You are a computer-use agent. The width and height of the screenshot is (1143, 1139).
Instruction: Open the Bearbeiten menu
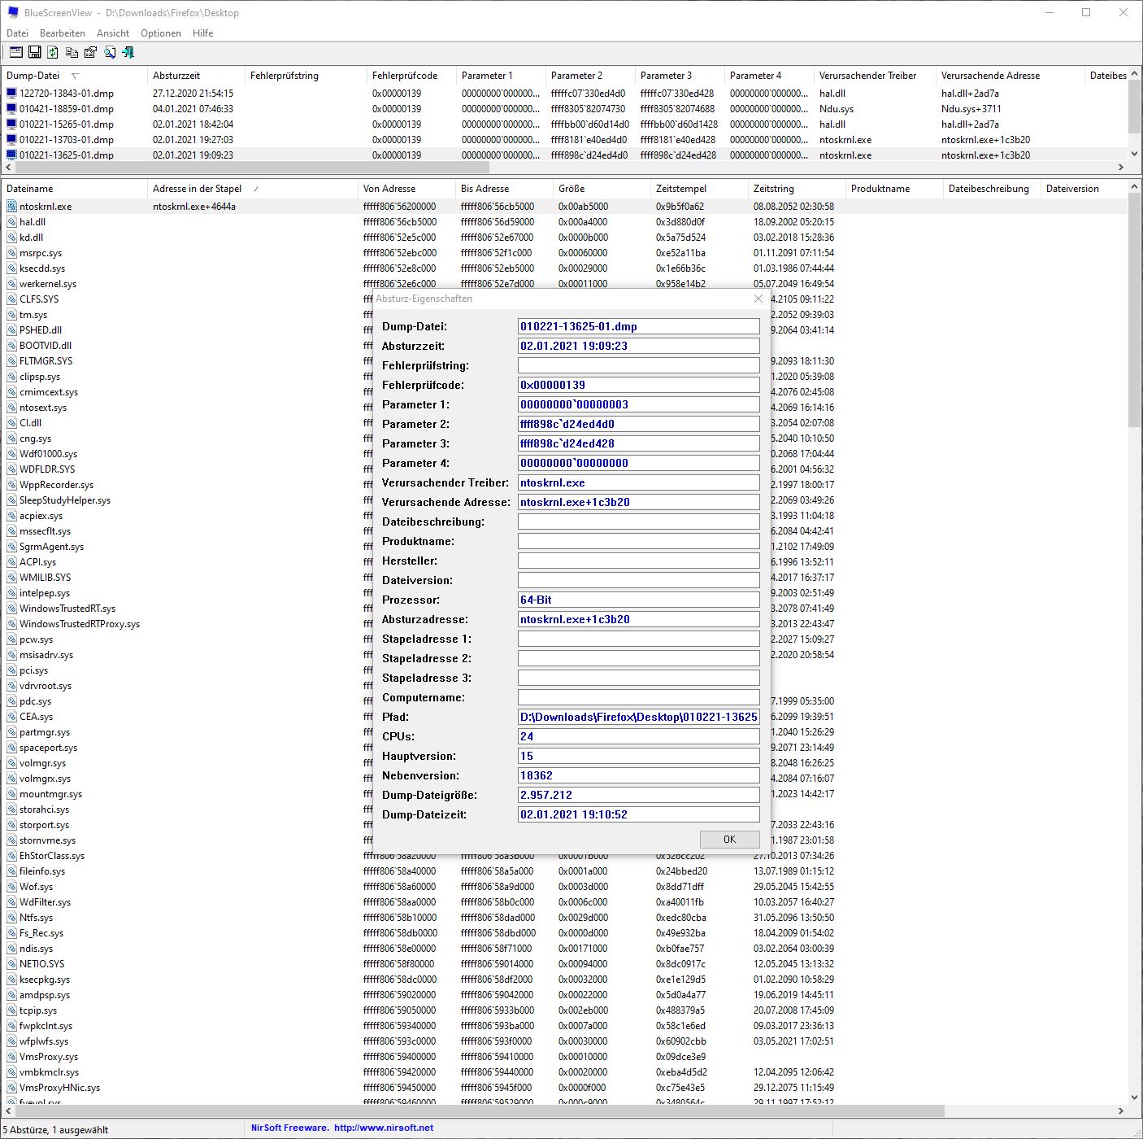(x=63, y=33)
